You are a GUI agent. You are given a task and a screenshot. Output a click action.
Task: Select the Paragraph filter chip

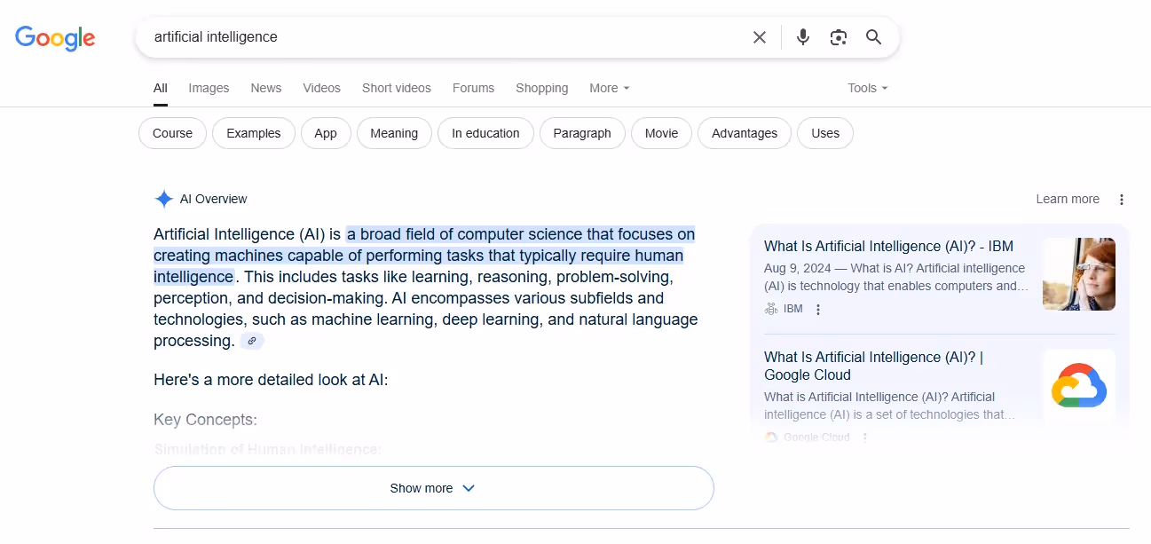(582, 133)
